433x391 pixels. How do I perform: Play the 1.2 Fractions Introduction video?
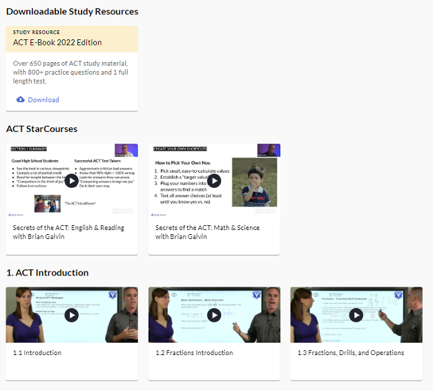(214, 315)
